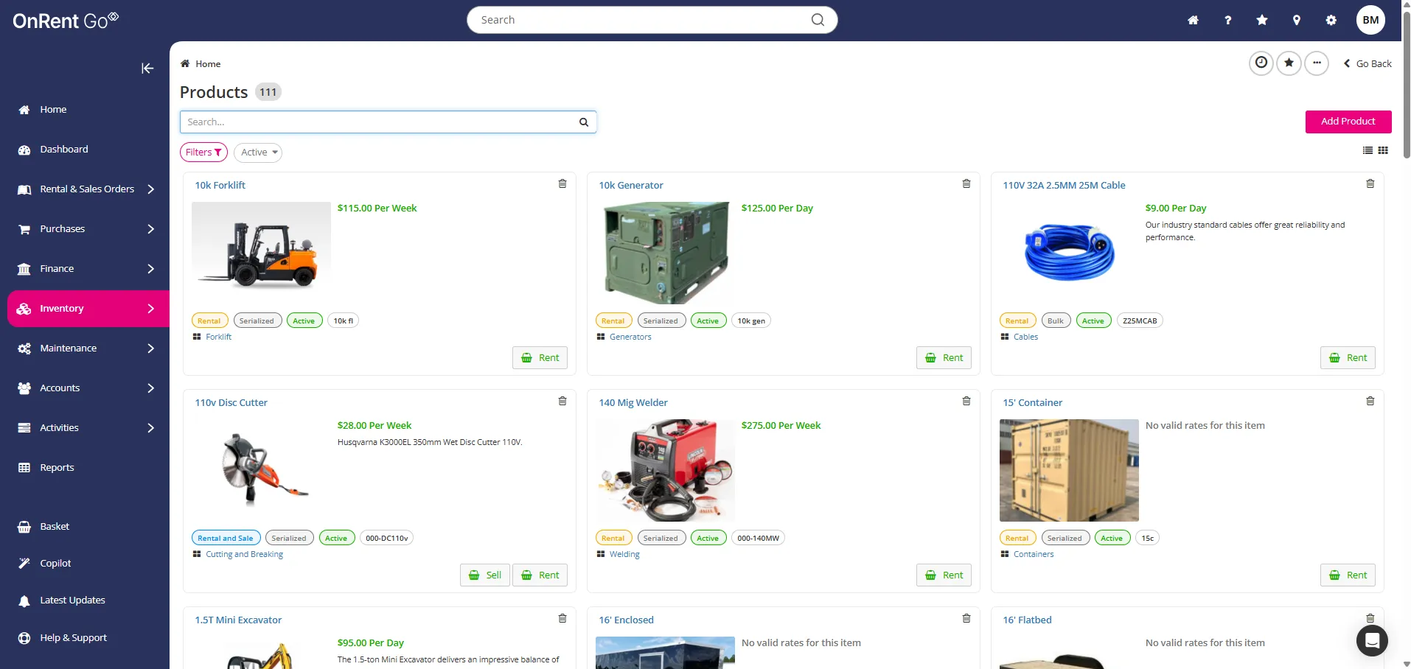The width and height of the screenshot is (1411, 669).
Task: Click Go Back link
Action: pos(1368,64)
